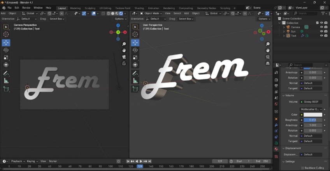This screenshot has width=330, height=171.
Task: Activate the Measure tool in left viewport
Action: pyautogui.click(x=6, y=81)
